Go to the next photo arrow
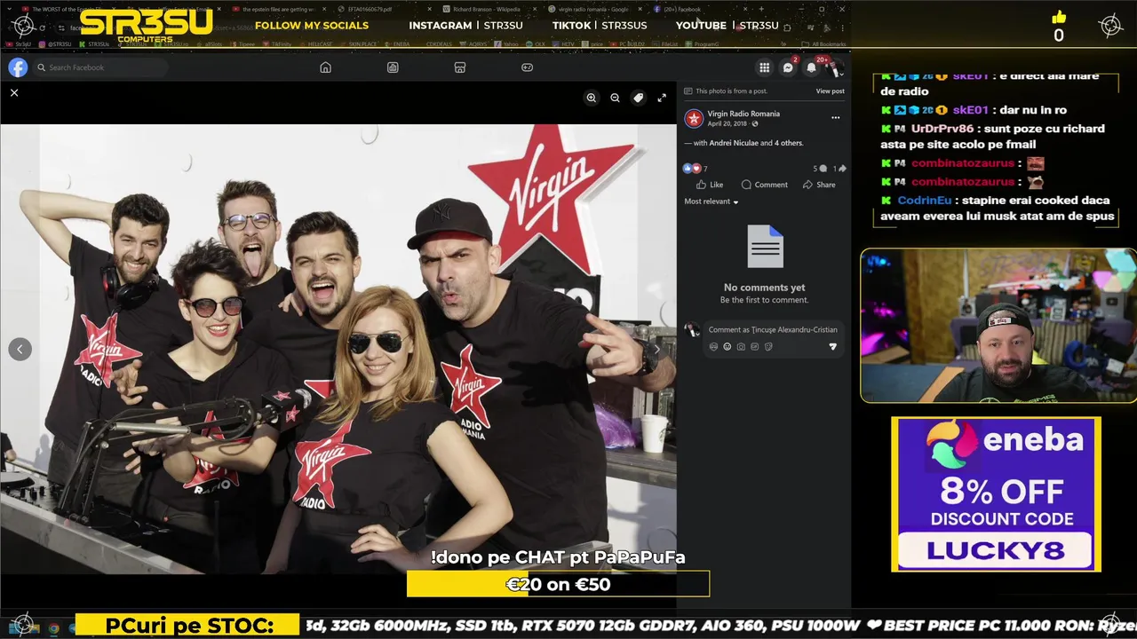The height and width of the screenshot is (639, 1137). point(656,349)
